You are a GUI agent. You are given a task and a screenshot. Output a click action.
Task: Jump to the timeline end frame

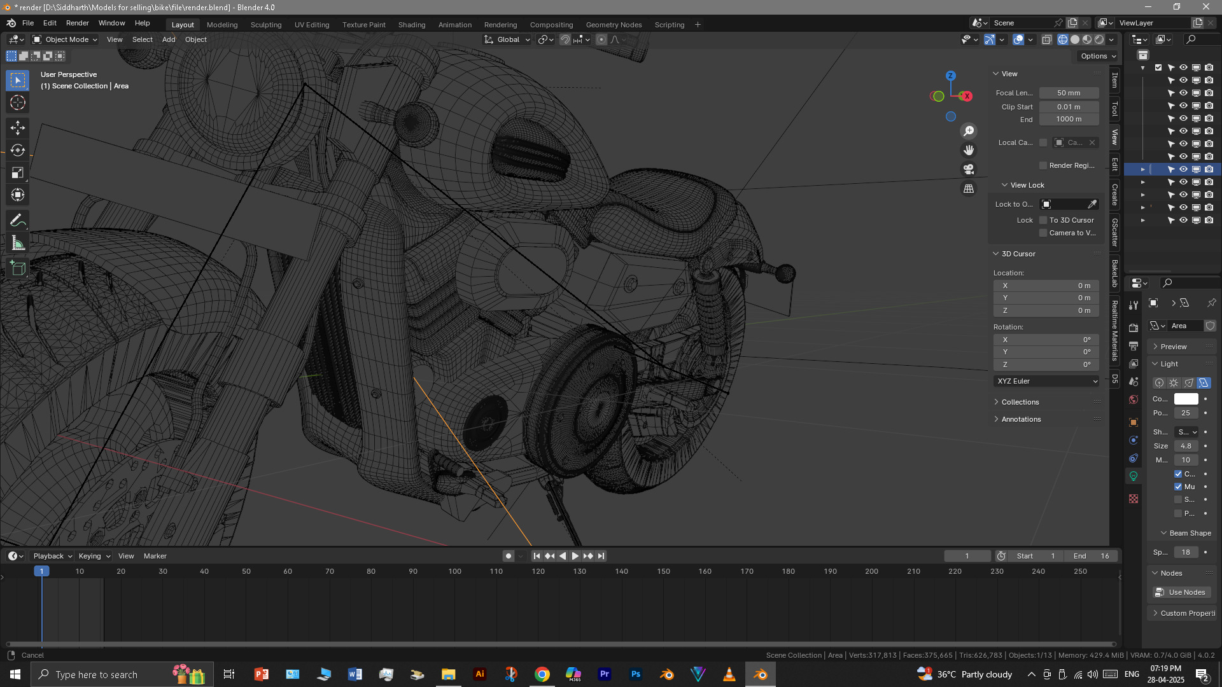[x=601, y=556]
